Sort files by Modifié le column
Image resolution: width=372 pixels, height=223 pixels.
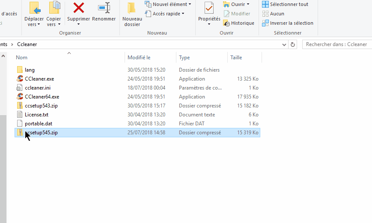point(139,58)
